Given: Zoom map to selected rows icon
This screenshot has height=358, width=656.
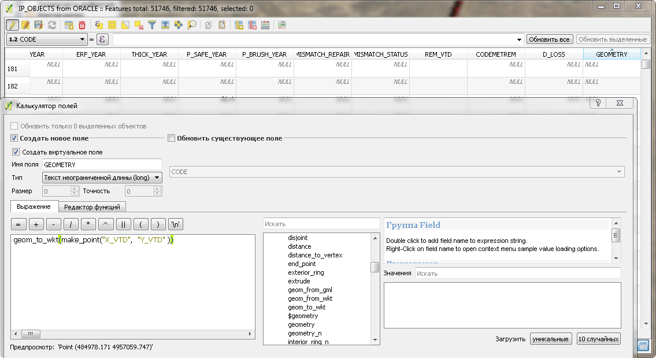Looking at the screenshot, I should click(x=191, y=25).
